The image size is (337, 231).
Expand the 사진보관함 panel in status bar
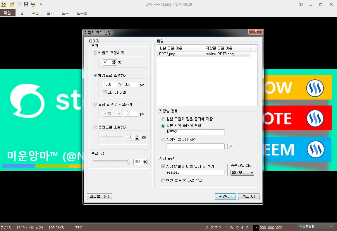coord(330,226)
